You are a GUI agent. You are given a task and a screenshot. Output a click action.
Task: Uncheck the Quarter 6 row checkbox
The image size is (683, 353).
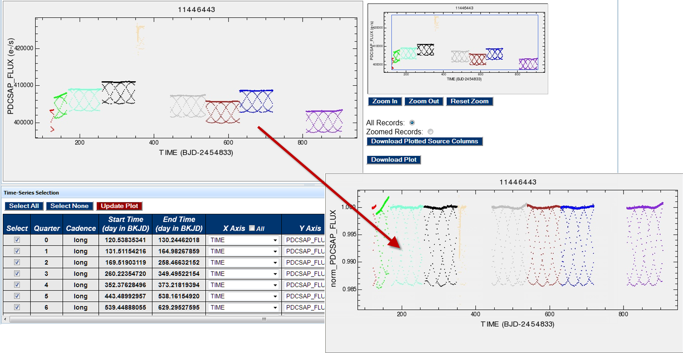click(x=17, y=307)
